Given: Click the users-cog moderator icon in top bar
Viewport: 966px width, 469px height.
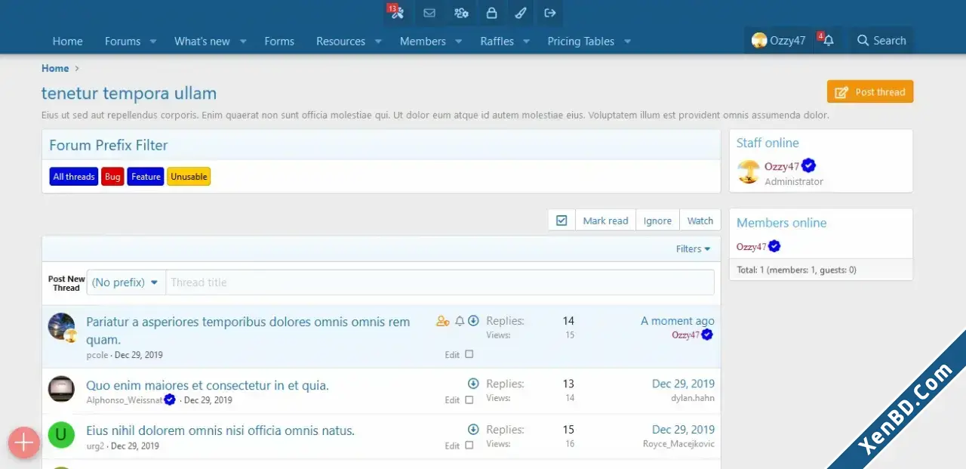Looking at the screenshot, I should click(x=461, y=13).
